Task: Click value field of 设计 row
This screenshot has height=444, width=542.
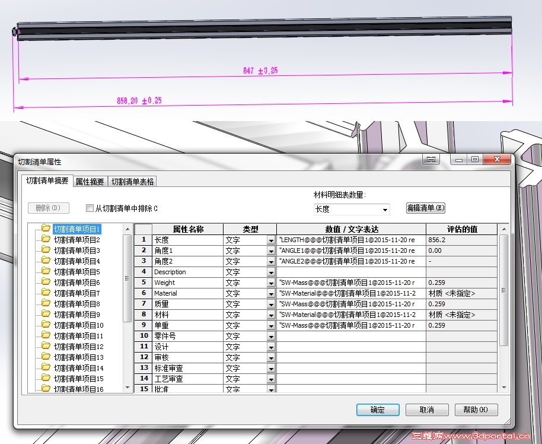Action: tap(351, 347)
